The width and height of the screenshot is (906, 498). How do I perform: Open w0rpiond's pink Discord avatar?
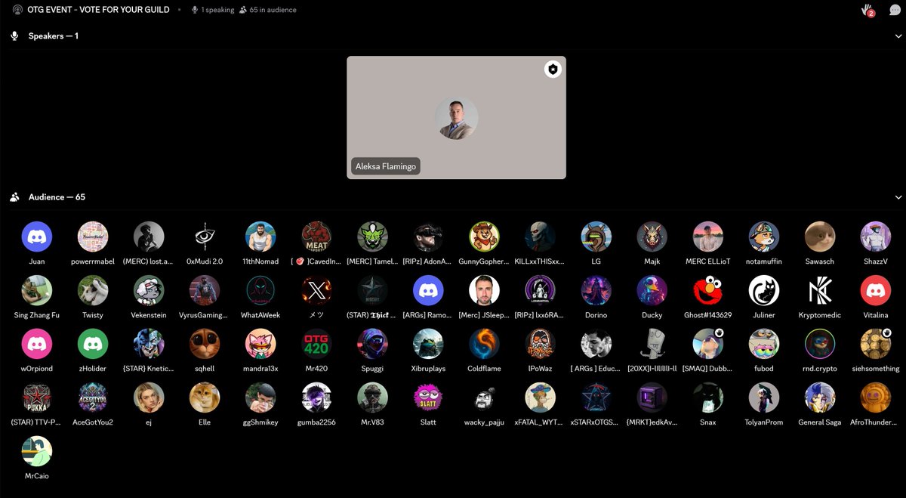(37, 344)
